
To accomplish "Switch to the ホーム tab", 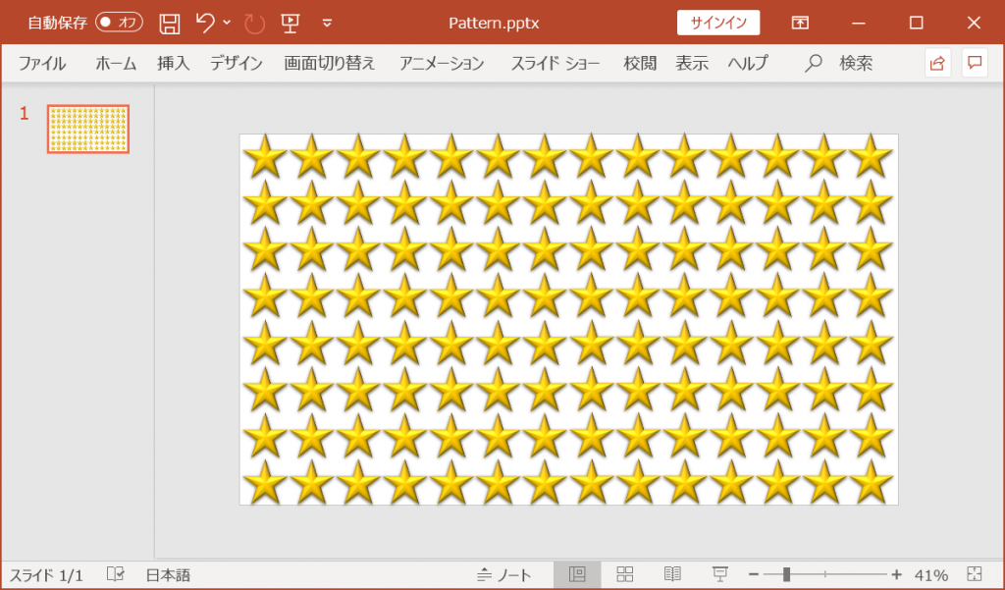I will (116, 63).
